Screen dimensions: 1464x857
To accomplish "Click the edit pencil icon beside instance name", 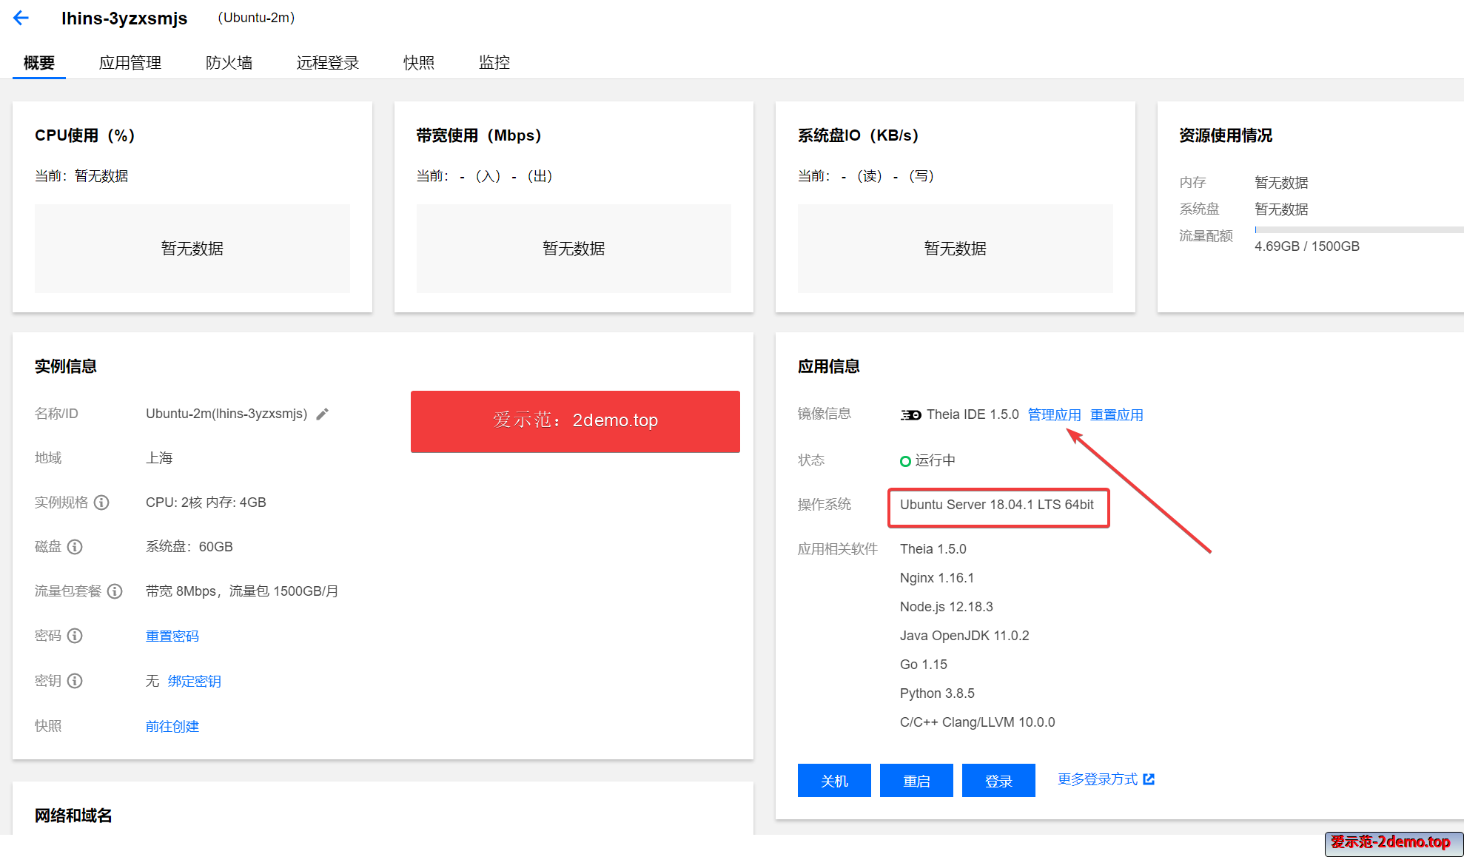I will tap(322, 414).
